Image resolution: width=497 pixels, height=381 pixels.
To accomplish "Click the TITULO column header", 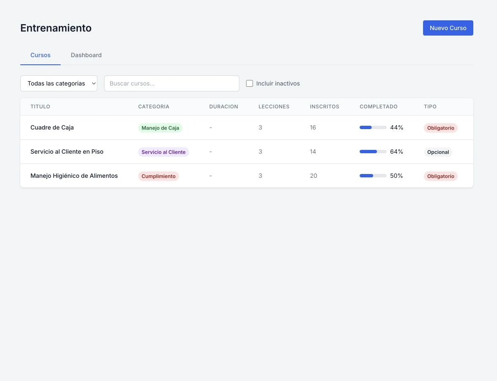I will click(x=40, y=107).
